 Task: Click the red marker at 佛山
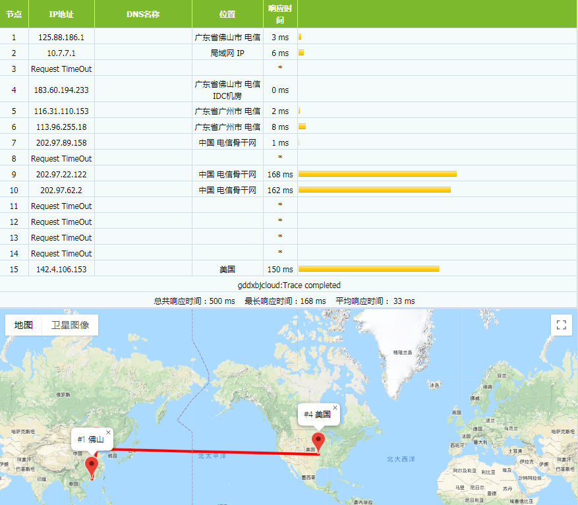click(92, 465)
